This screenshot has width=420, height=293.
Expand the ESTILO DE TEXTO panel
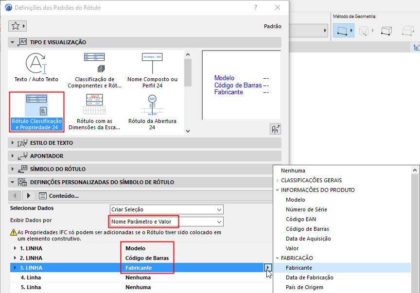pos(12,143)
